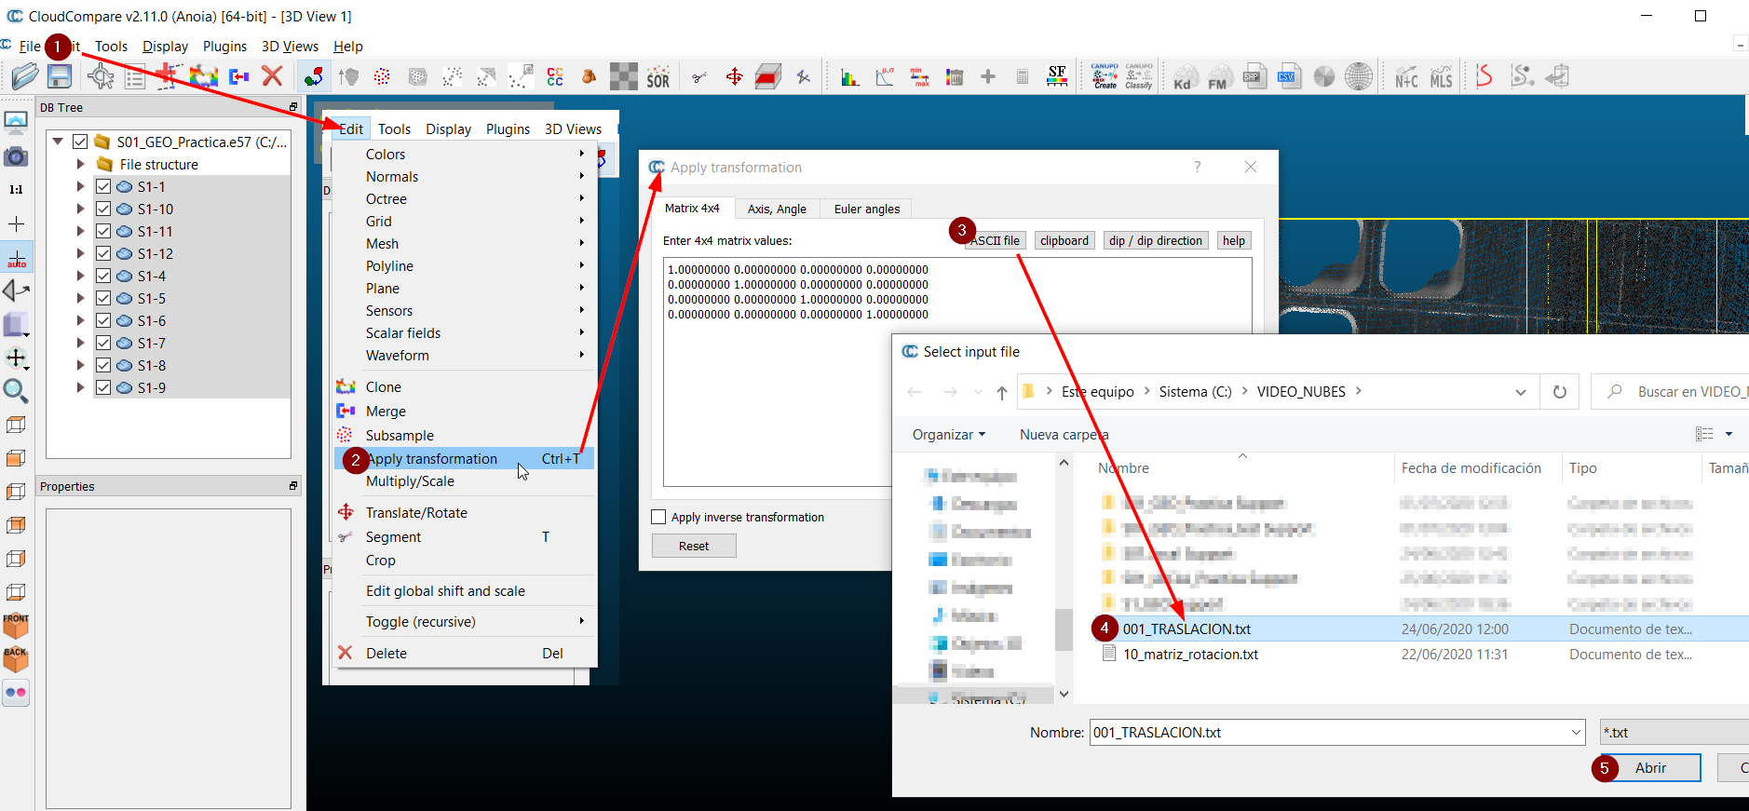Toggle visibility checkbox for S1-6

(x=103, y=320)
